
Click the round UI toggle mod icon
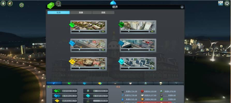[21, 5]
